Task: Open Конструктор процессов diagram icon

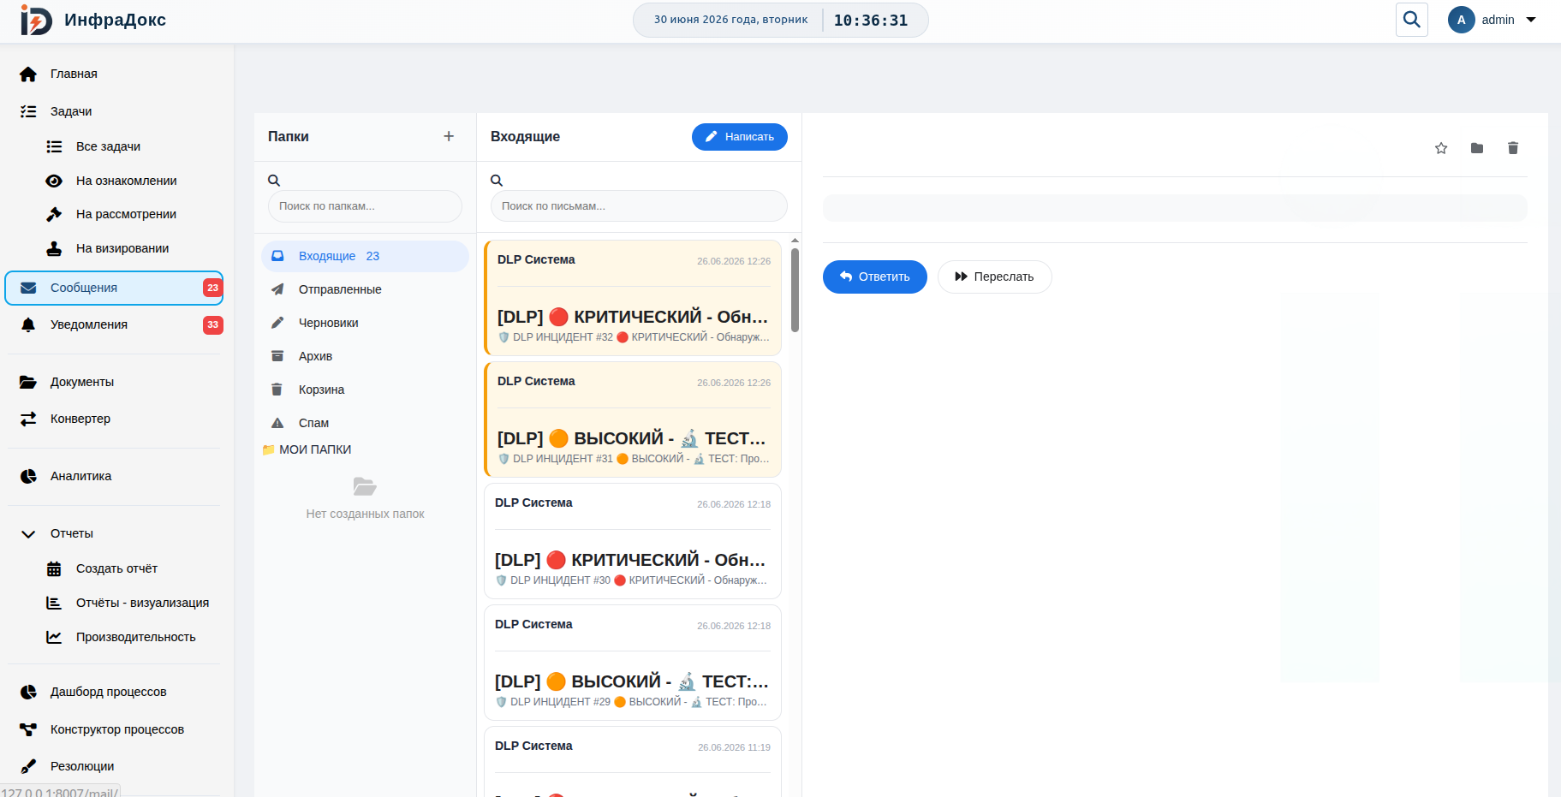Action: 28,729
